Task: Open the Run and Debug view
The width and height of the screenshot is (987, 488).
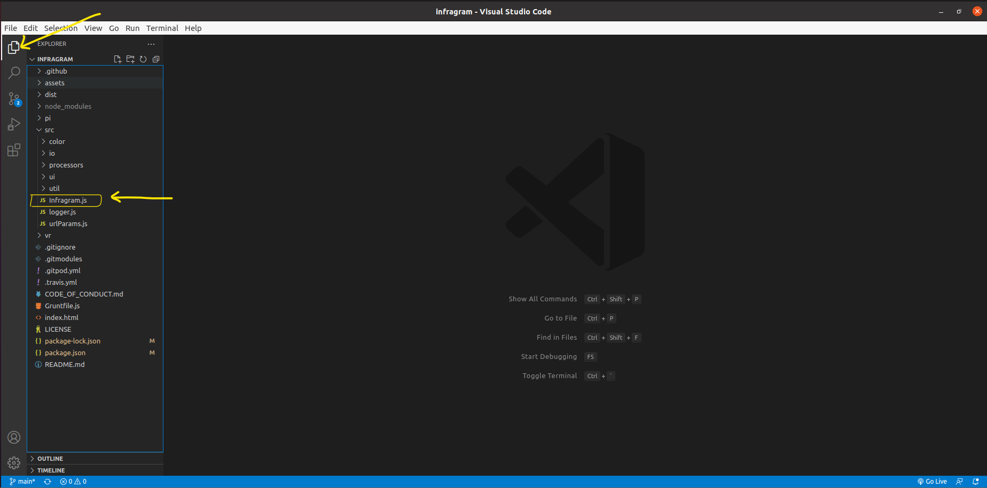Action: [14, 124]
